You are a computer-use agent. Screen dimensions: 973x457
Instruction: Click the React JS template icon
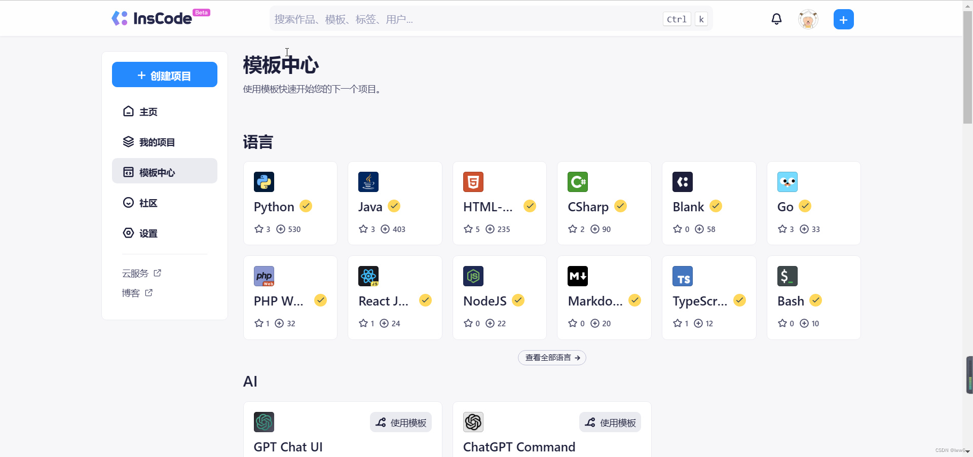pyautogui.click(x=368, y=276)
